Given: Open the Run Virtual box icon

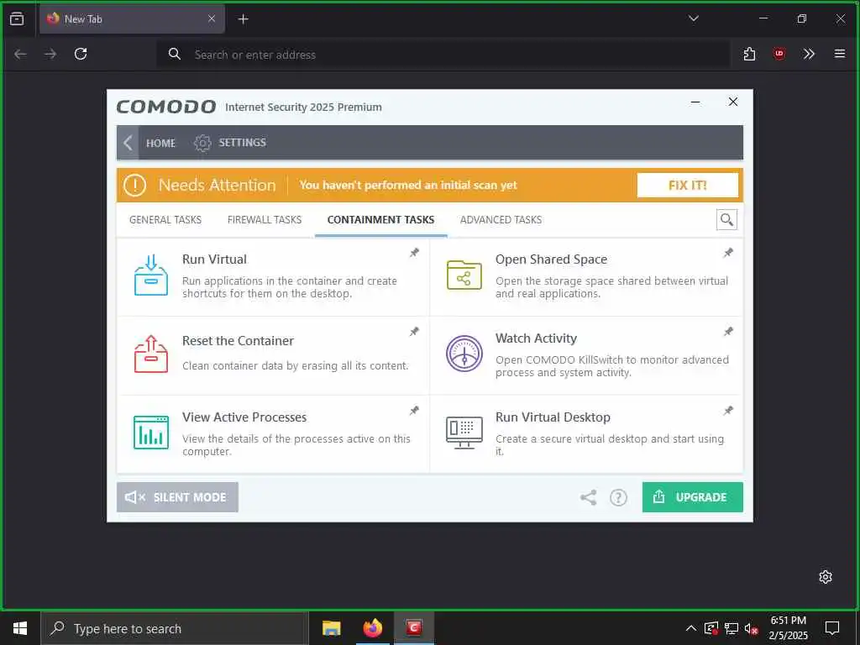Looking at the screenshot, I should 151,275.
